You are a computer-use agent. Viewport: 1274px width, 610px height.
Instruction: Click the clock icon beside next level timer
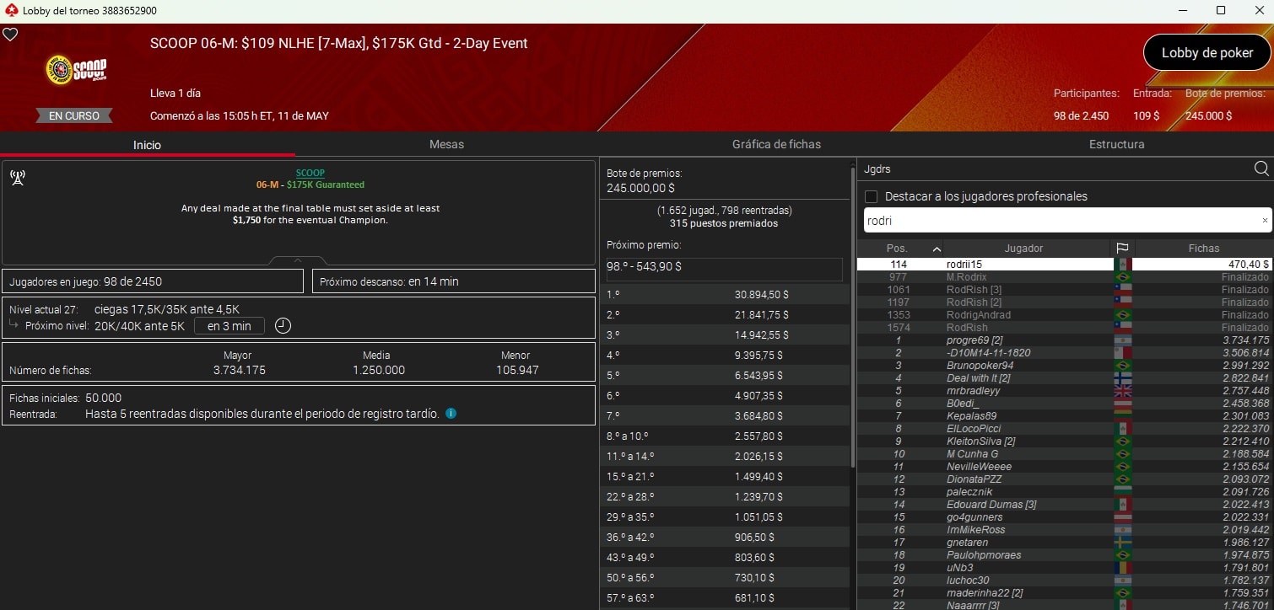coord(283,324)
